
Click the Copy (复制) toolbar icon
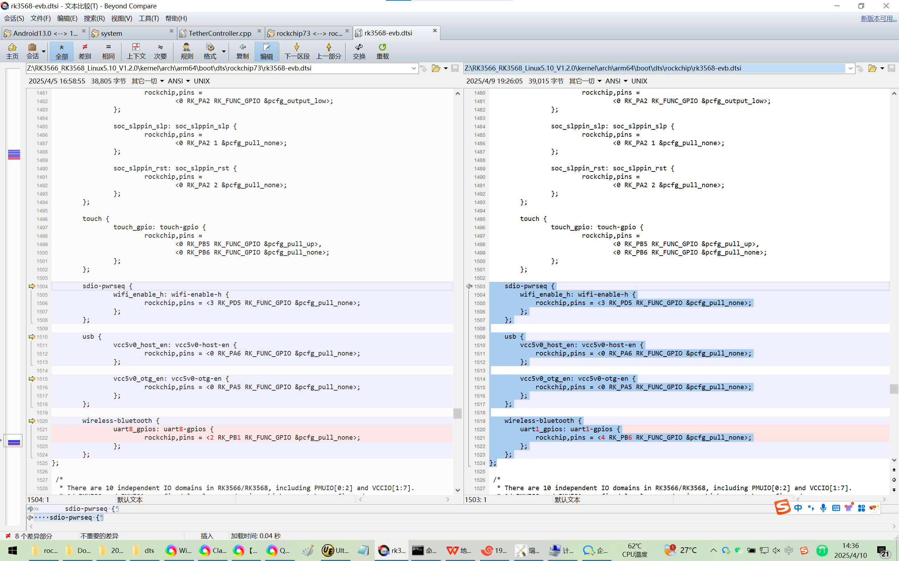pos(242,51)
